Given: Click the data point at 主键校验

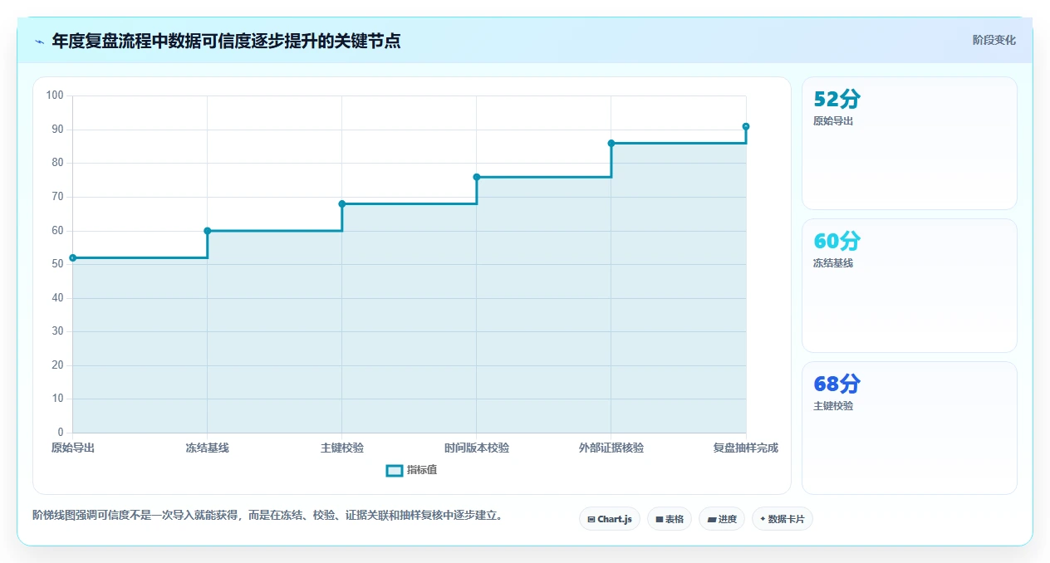Looking at the screenshot, I should 342,203.
